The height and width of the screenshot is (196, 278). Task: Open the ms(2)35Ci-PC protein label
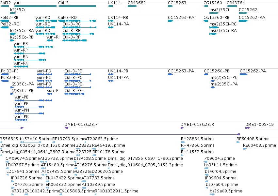point(224,78)
